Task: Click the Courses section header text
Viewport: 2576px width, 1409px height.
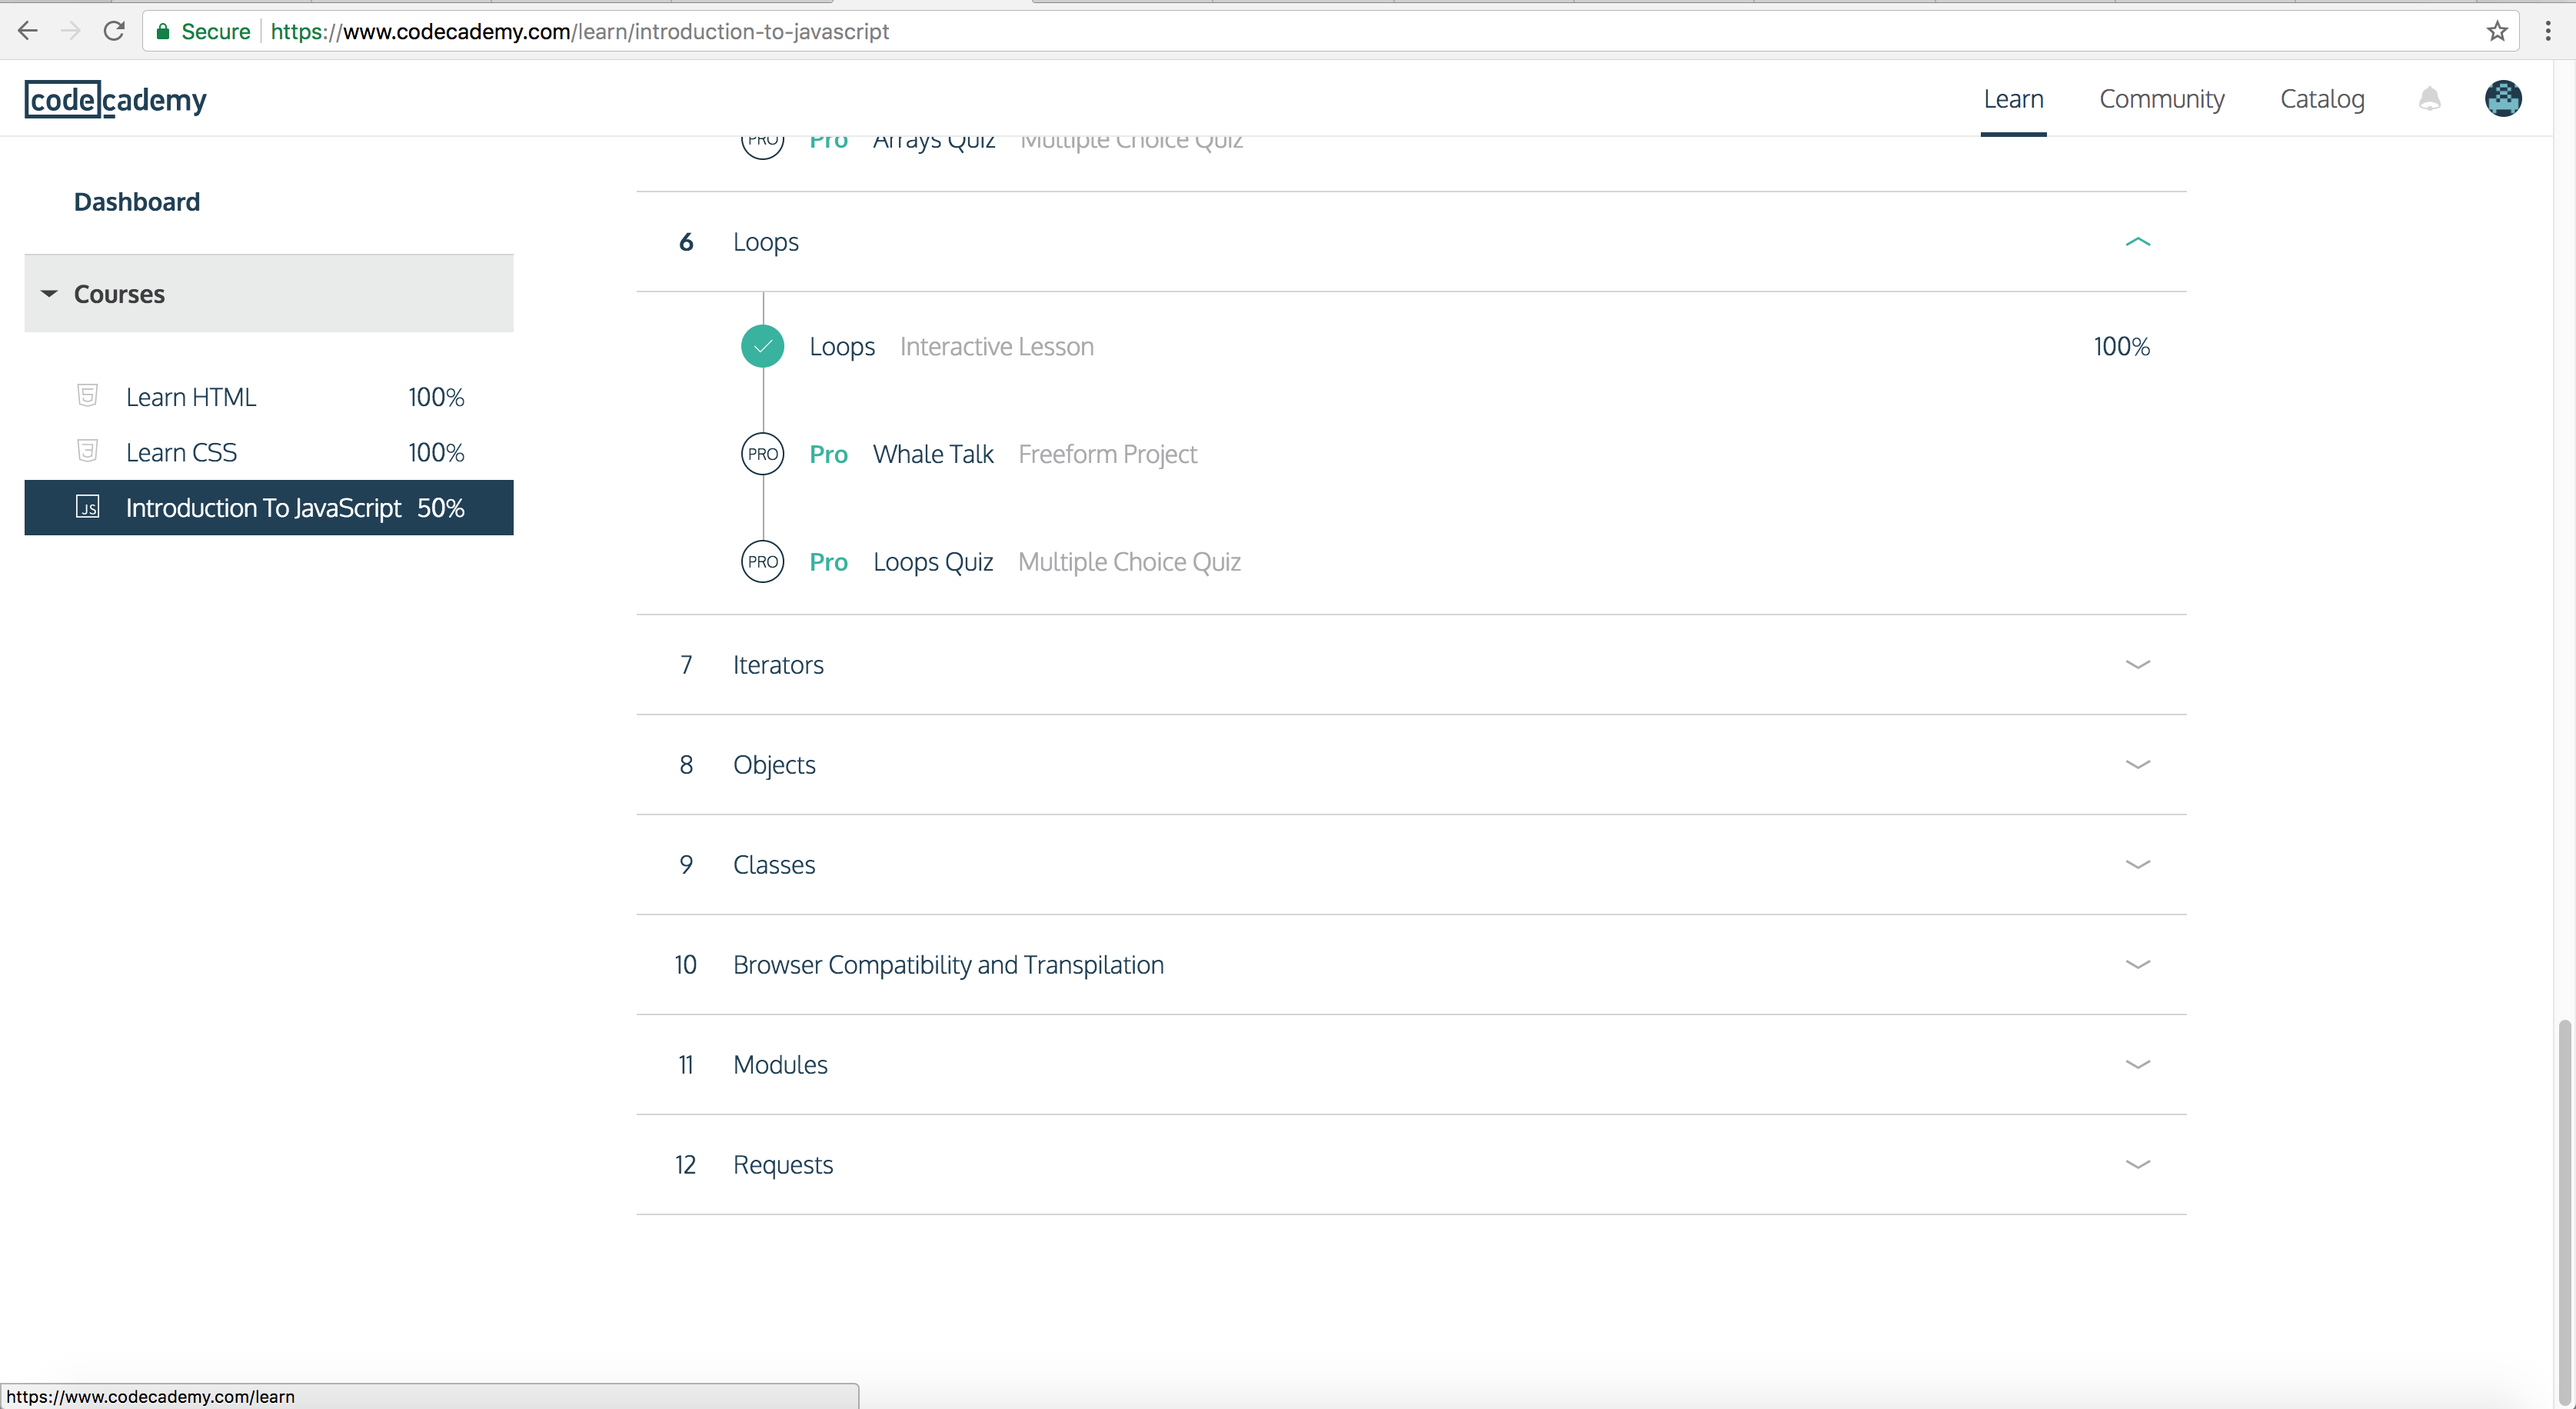Action: pyautogui.click(x=119, y=294)
